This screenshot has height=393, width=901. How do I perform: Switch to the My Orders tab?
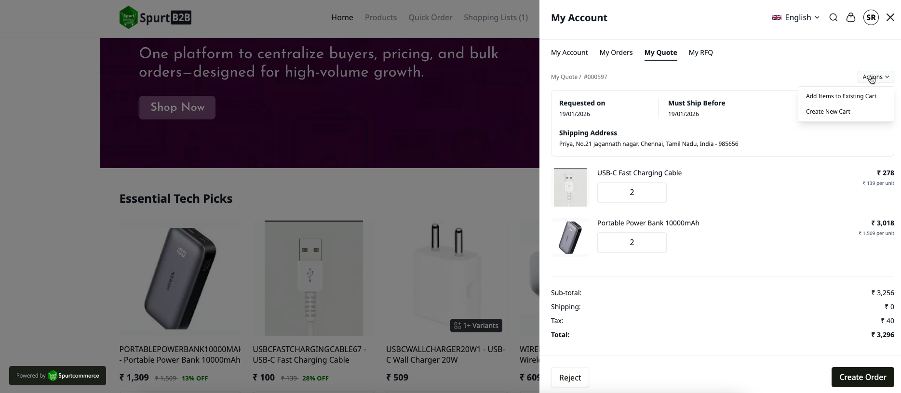(x=616, y=52)
